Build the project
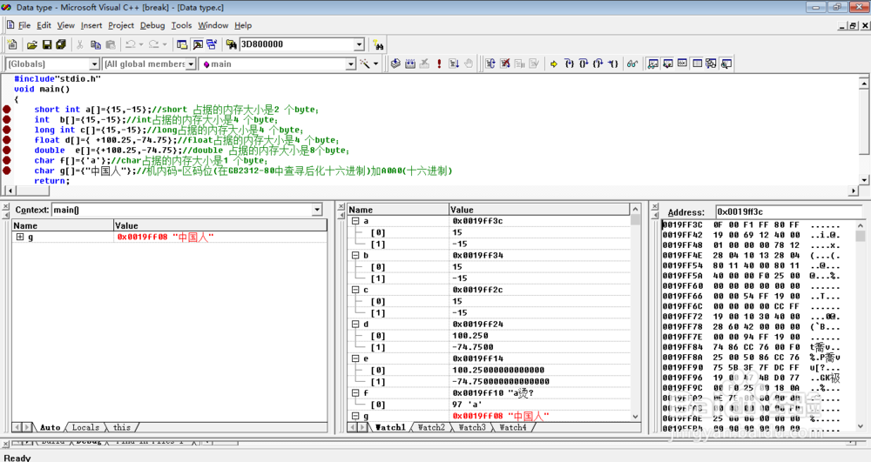The width and height of the screenshot is (871, 462). tap(410, 64)
